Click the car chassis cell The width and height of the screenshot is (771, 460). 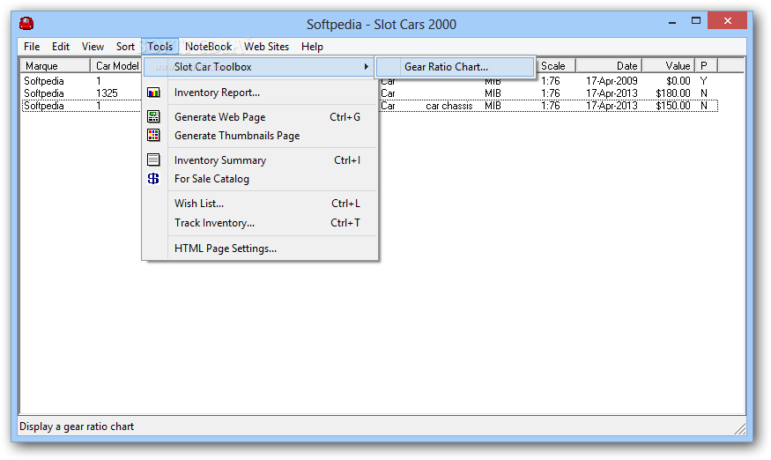(x=449, y=106)
